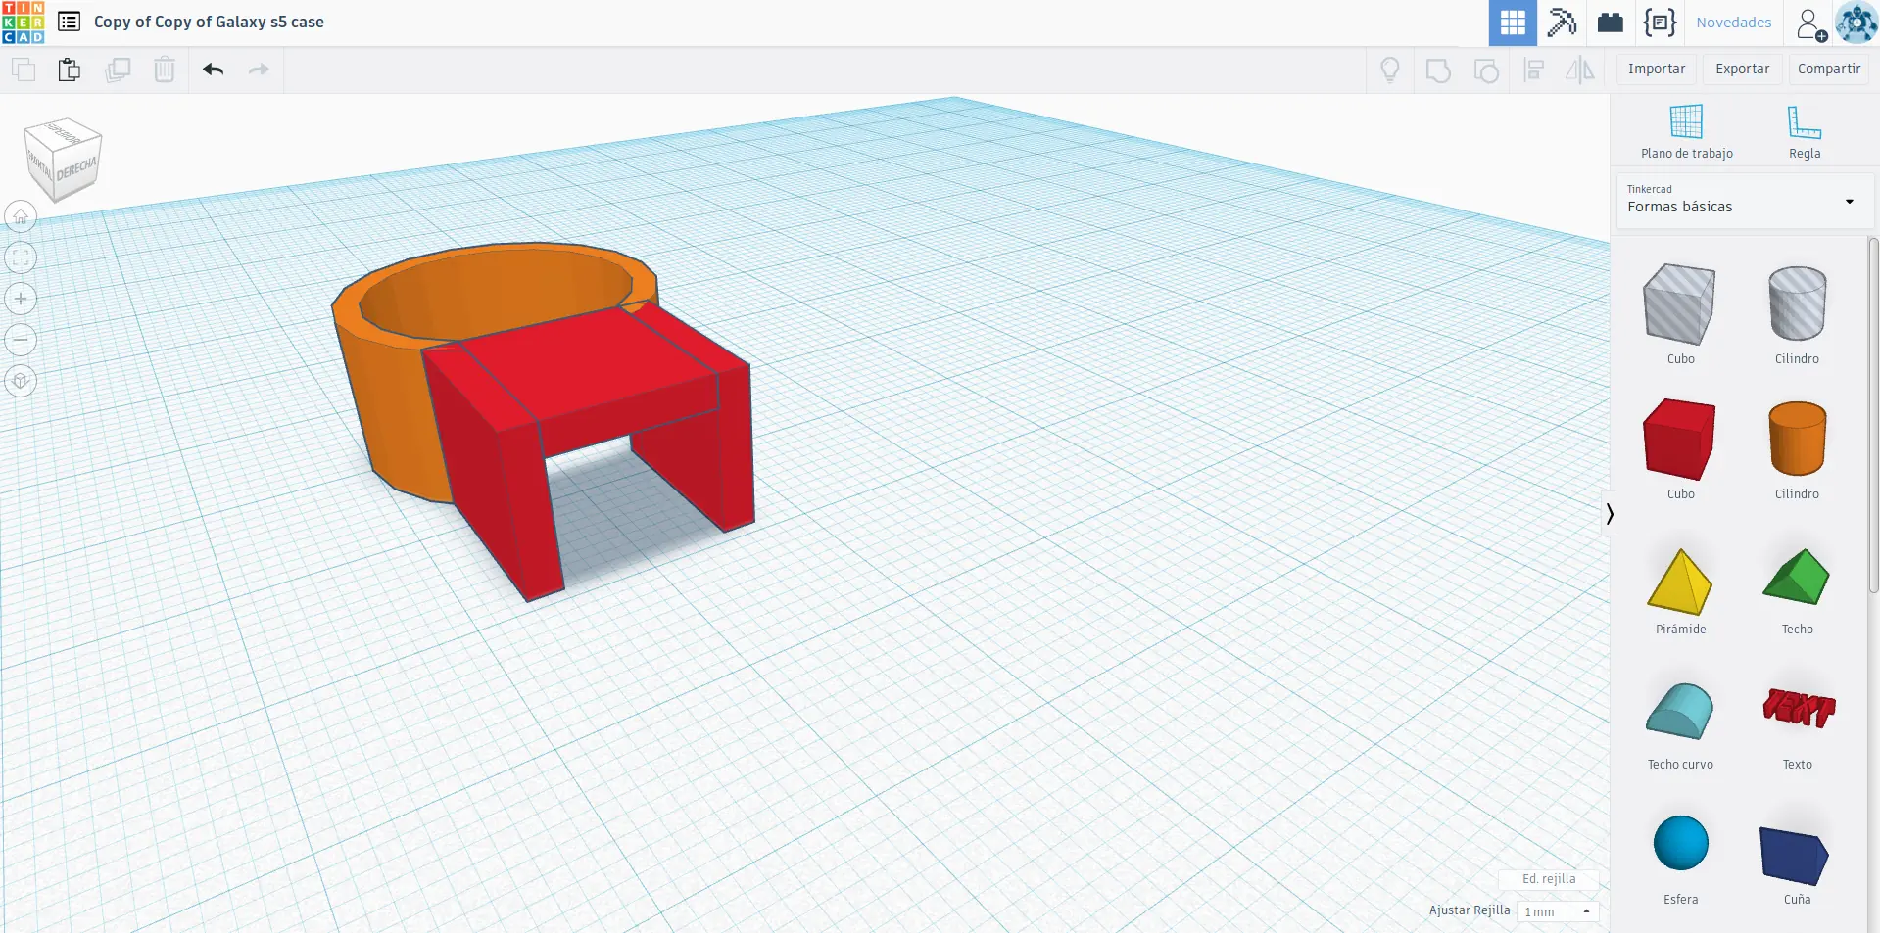Click the Delete trash can icon
Screen dimensions: 1880x933
[x=165, y=70]
